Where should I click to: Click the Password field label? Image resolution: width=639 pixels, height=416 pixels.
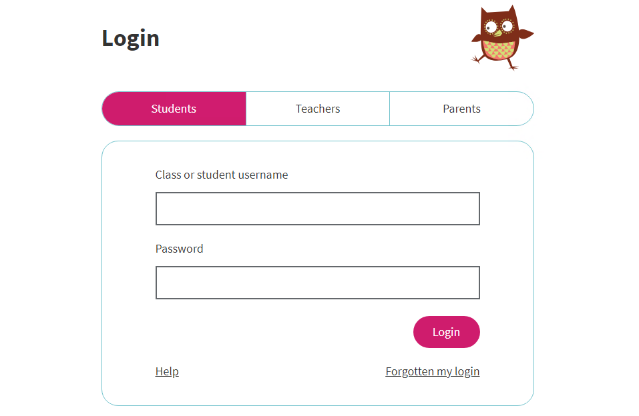180,249
